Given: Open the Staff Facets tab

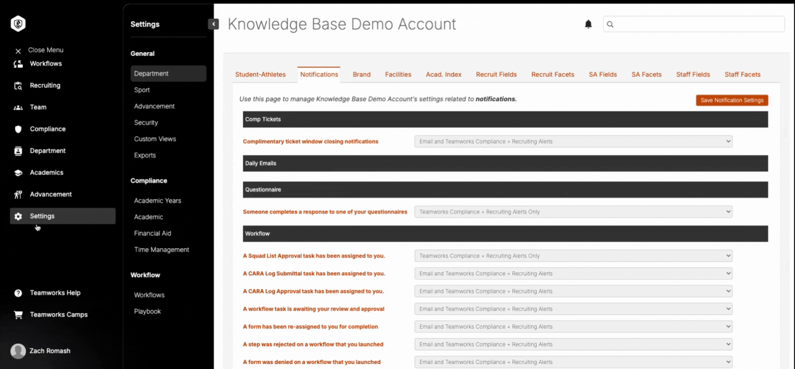Looking at the screenshot, I should click(742, 74).
